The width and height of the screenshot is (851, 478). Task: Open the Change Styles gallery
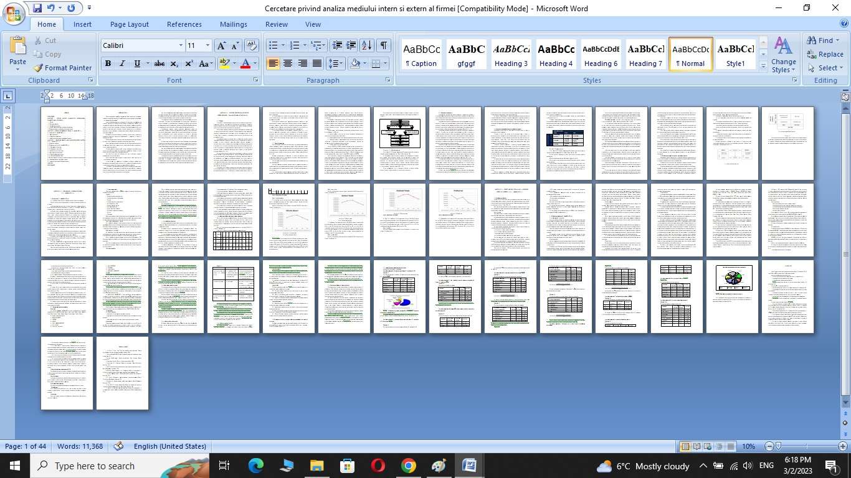tap(783, 55)
